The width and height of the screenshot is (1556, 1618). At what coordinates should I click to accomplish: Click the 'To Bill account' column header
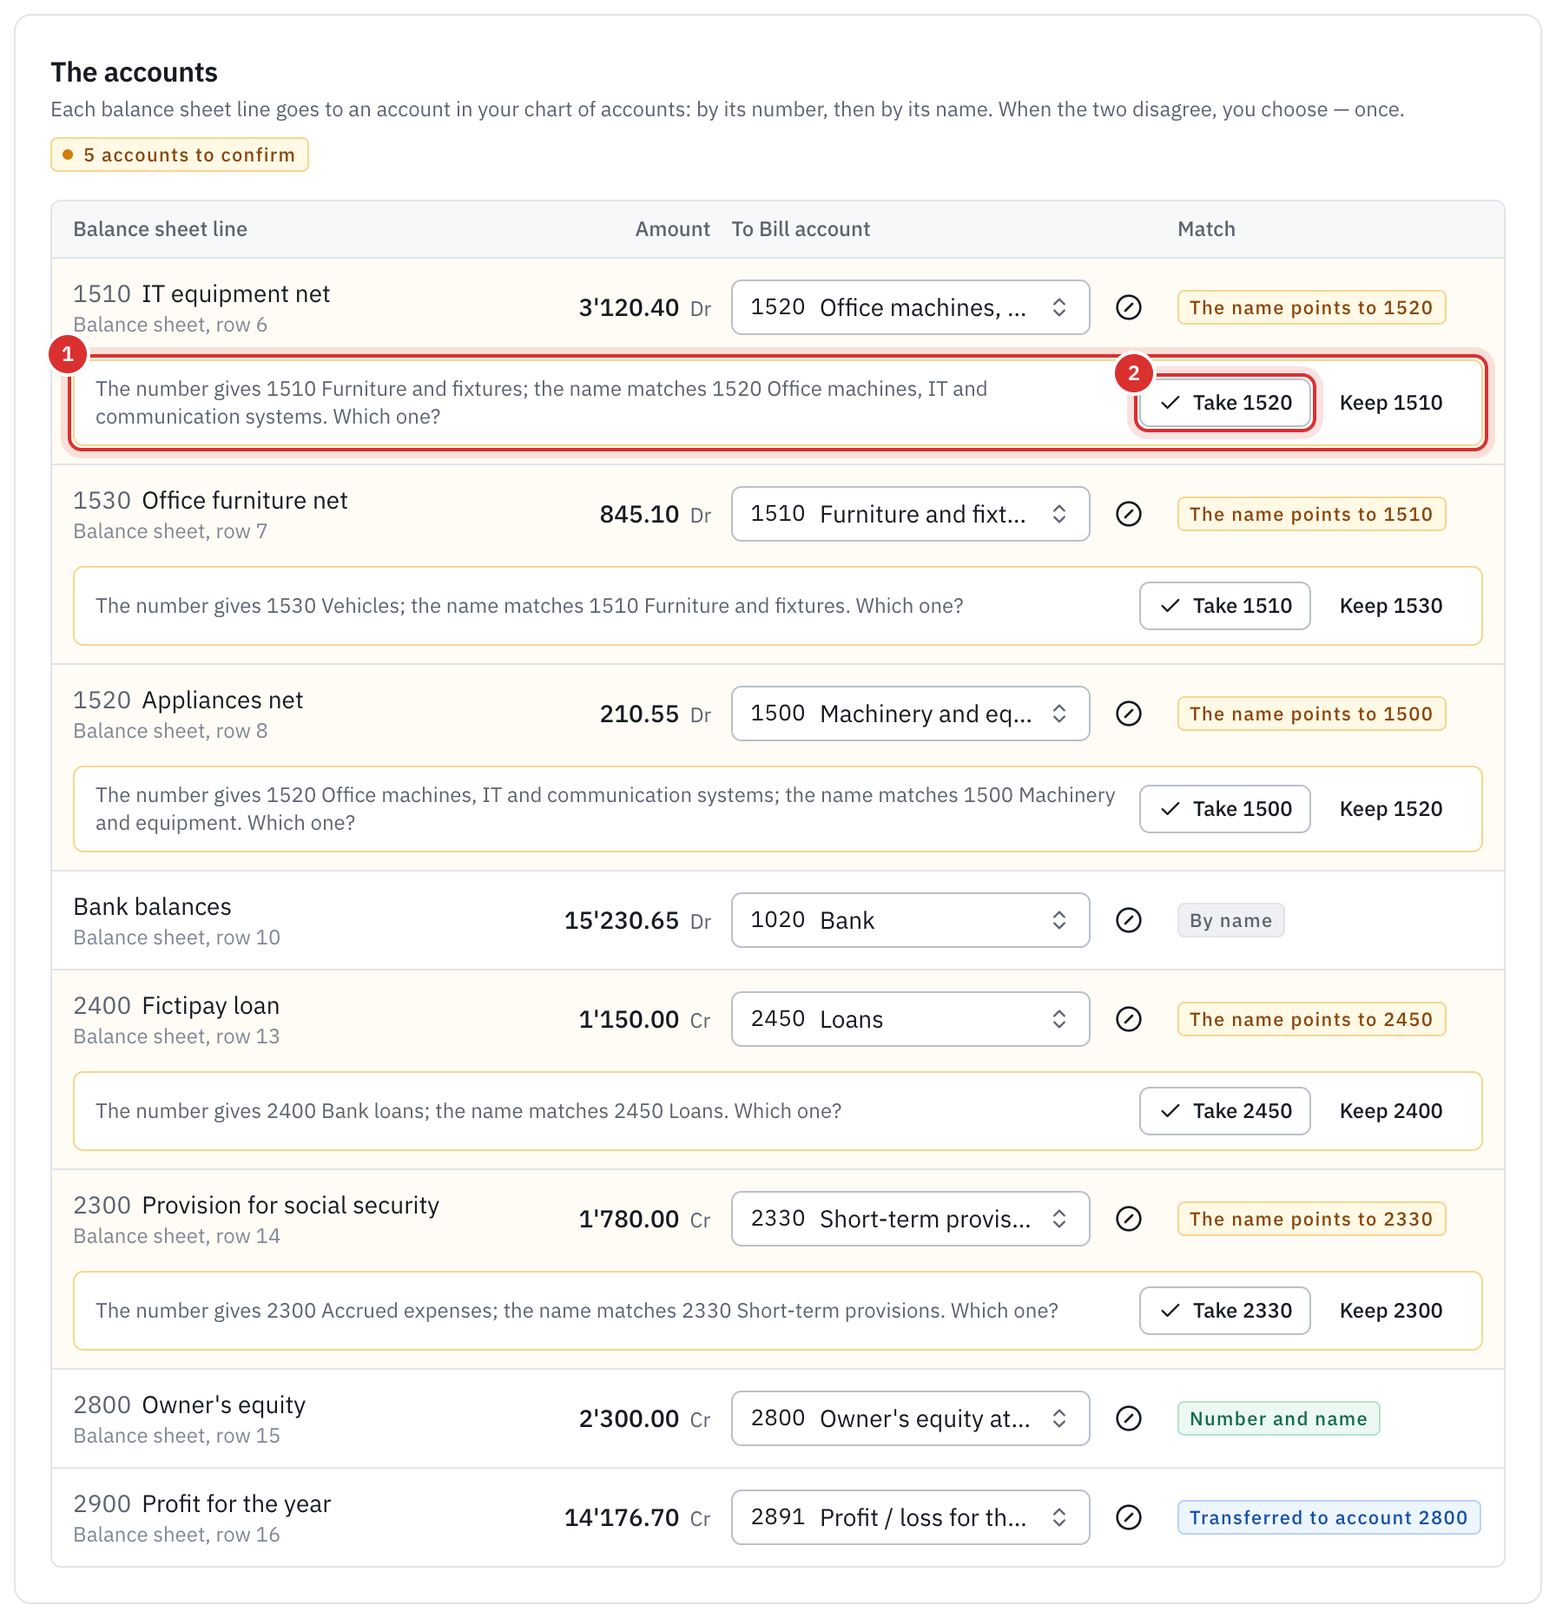[801, 229]
